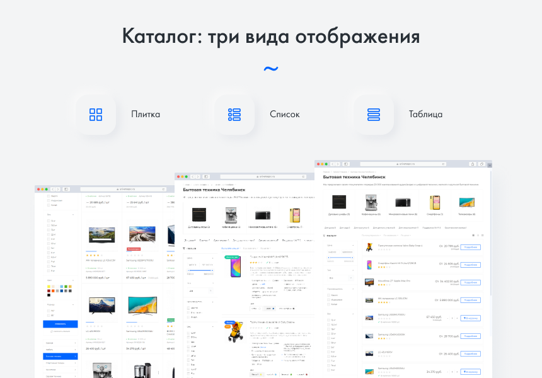542x378 pixels.
Task: Select the black color swatch in filters
Action: [49, 295]
